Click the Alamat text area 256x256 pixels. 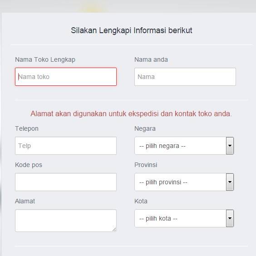coord(66,221)
